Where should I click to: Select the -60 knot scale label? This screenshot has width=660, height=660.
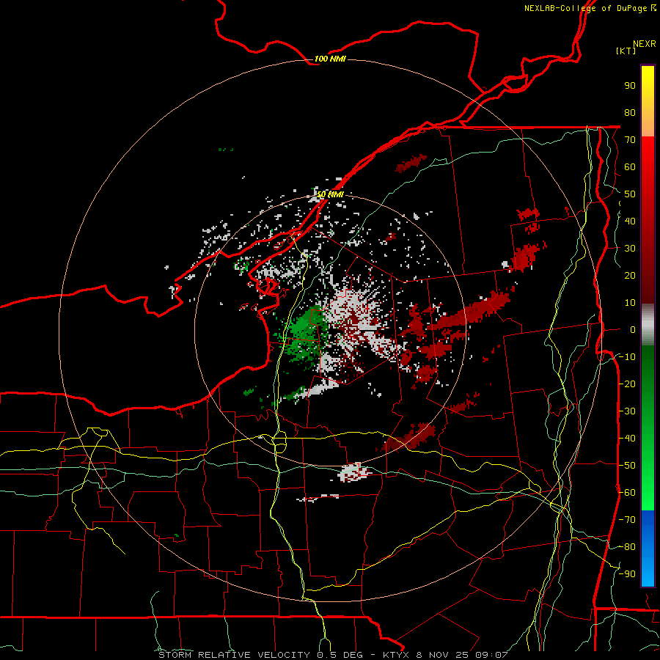point(627,493)
